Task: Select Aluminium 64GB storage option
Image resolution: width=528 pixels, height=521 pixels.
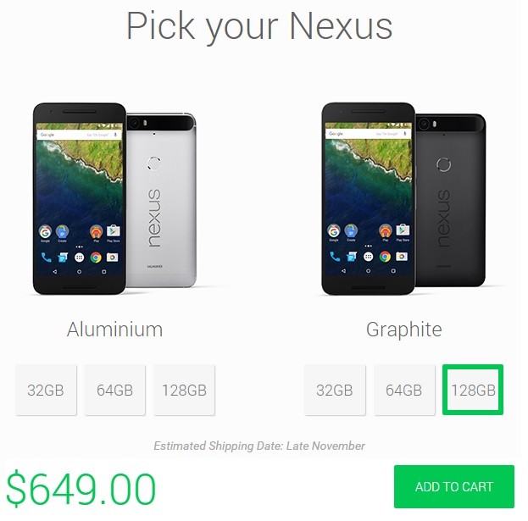Action: [114, 390]
